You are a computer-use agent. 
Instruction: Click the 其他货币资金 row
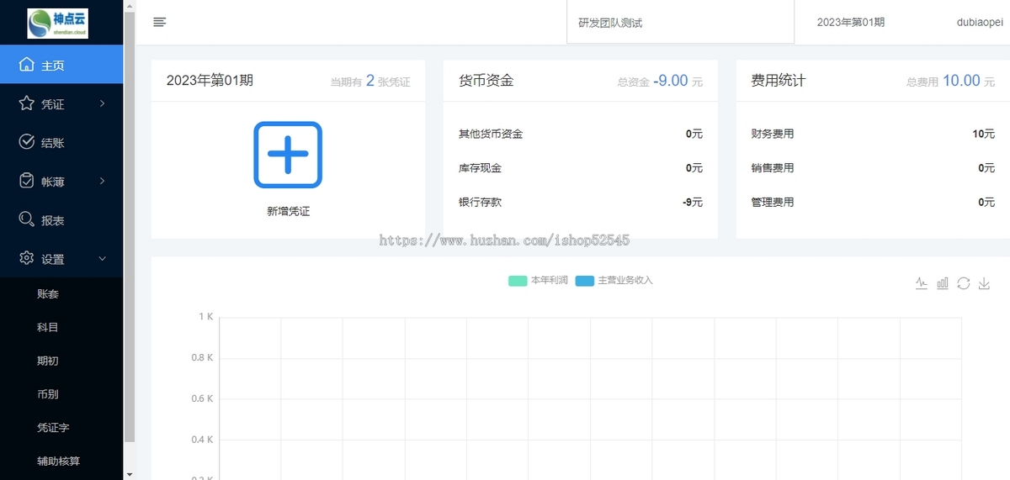(580, 134)
